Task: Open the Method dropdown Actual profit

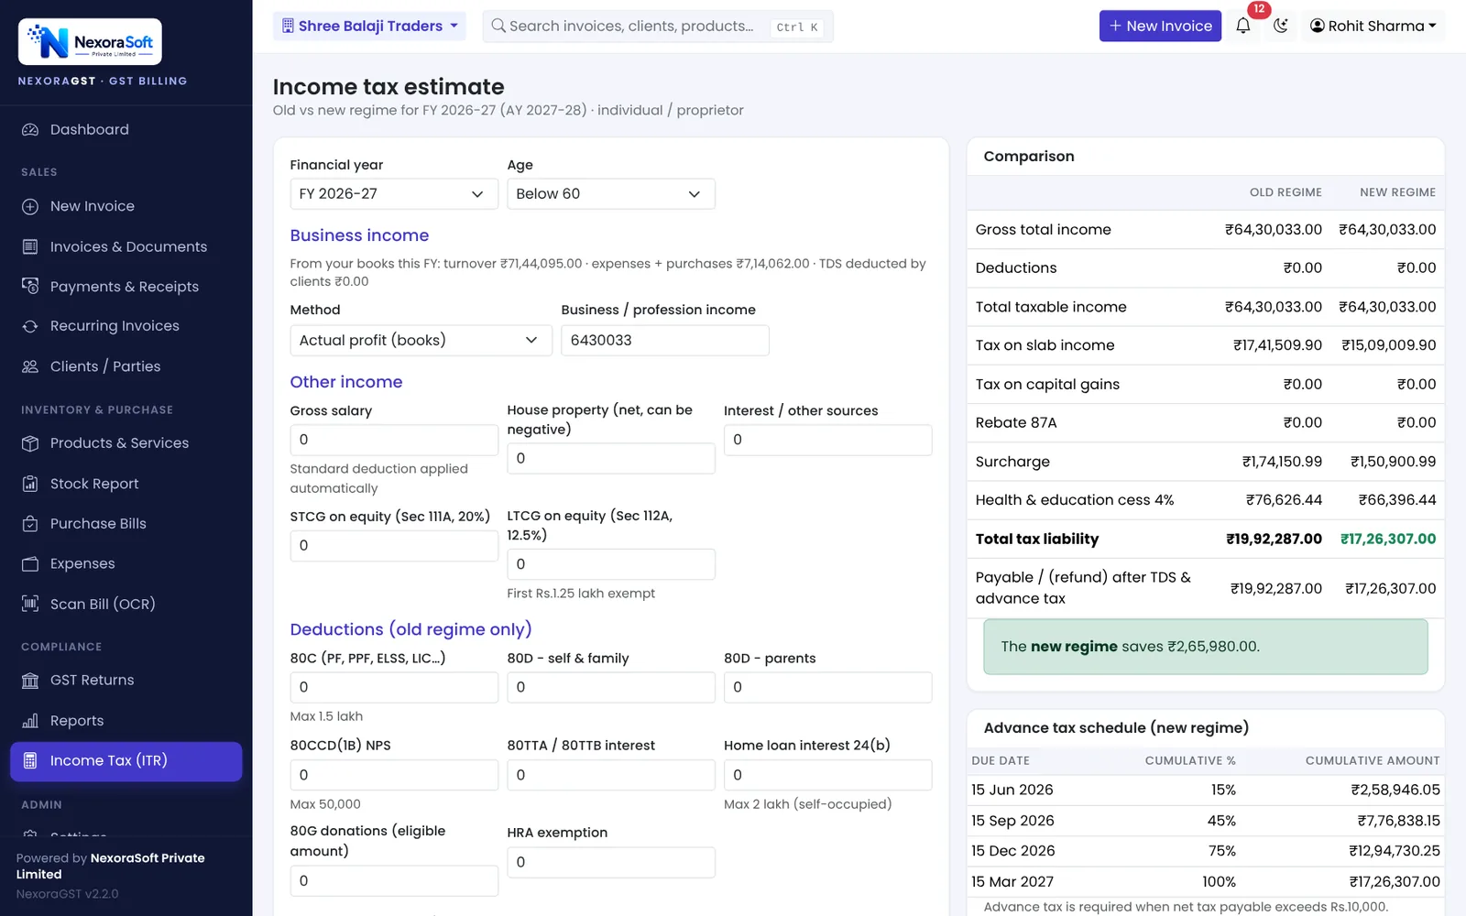Action: pyautogui.click(x=421, y=341)
